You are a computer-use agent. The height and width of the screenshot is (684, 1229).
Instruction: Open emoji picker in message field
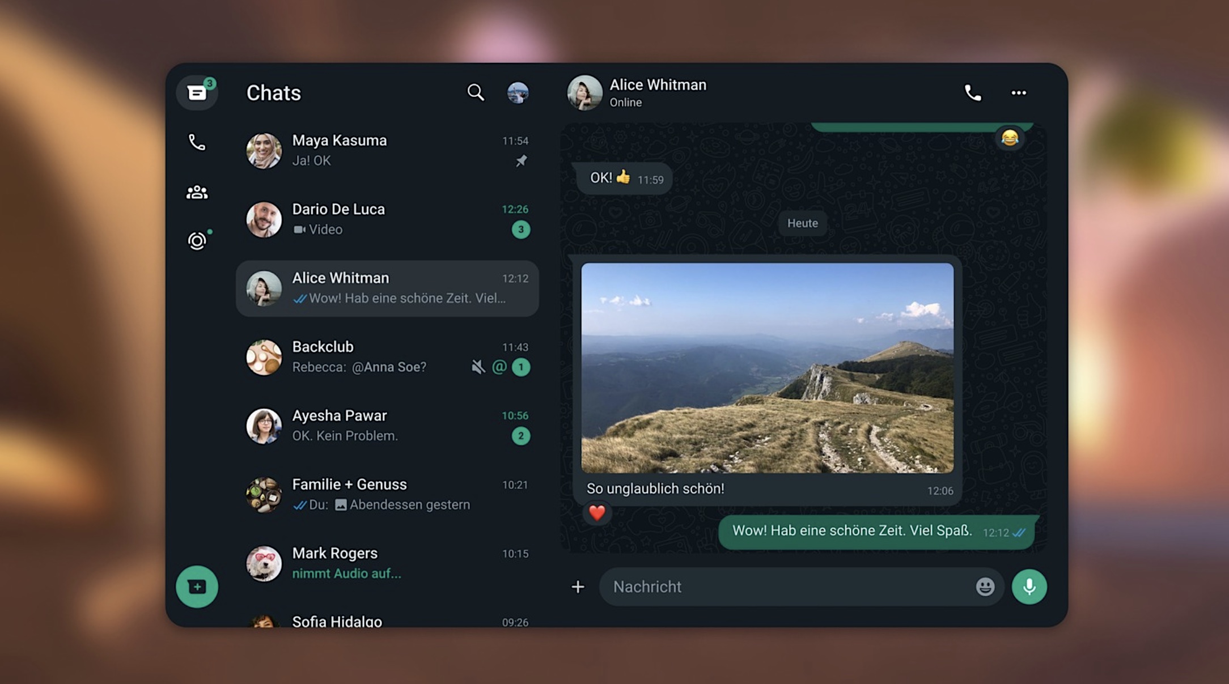pos(985,587)
